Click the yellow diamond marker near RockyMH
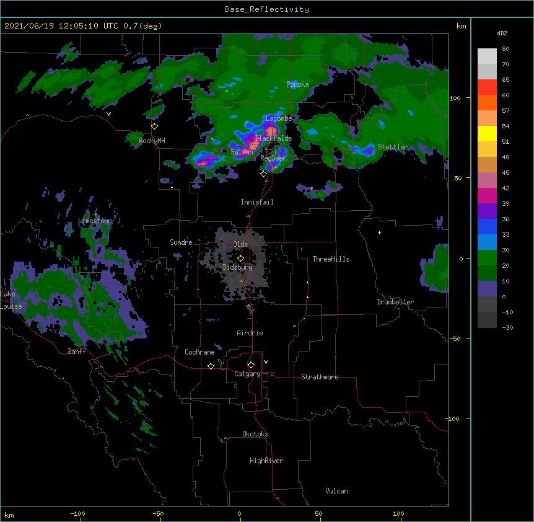Screen dimensions: 534x522 155,126
